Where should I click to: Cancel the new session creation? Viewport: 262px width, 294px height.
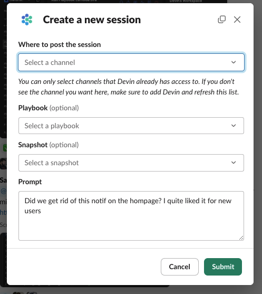180,267
